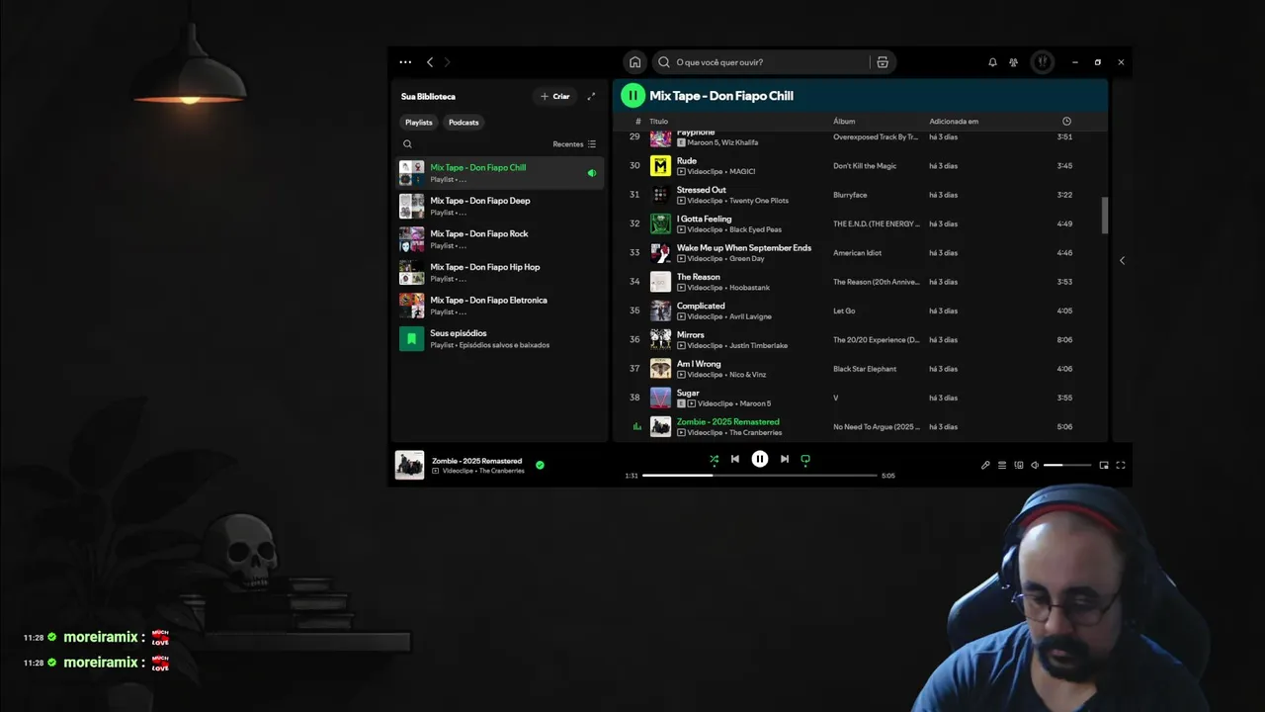Click now-playing album cover in player bar
The image size is (1265, 712).
coord(409,465)
